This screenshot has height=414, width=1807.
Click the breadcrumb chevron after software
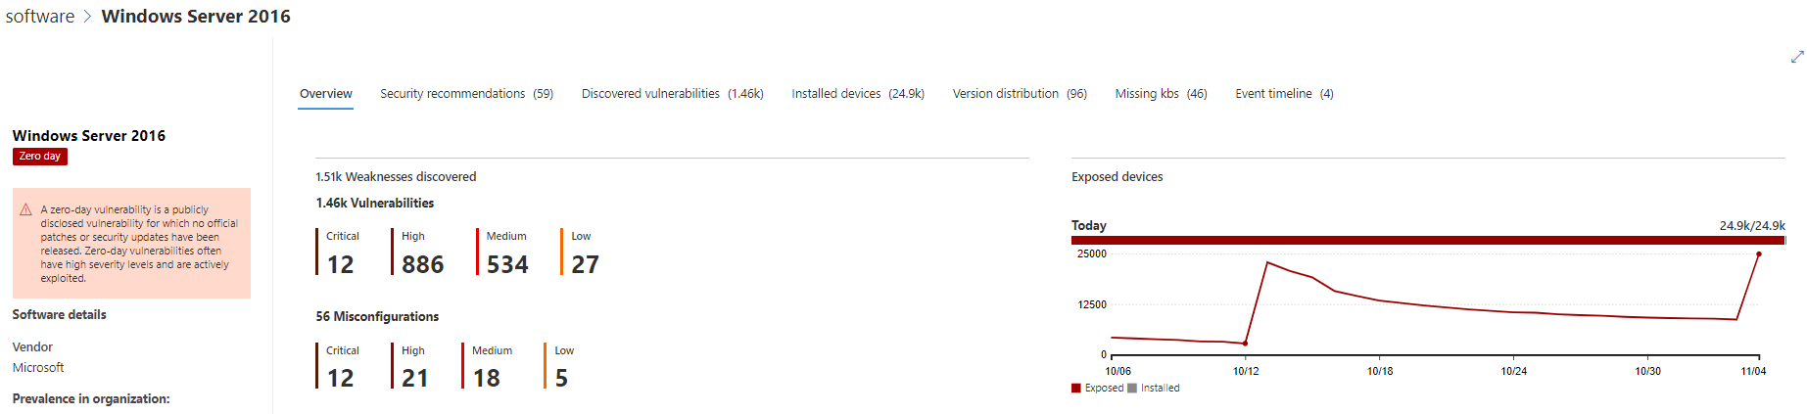(87, 17)
